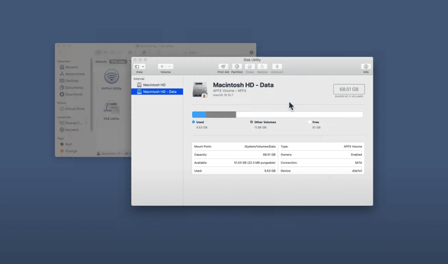Click the white Free portion of the storage bar
The image size is (448, 264).
pos(299,115)
